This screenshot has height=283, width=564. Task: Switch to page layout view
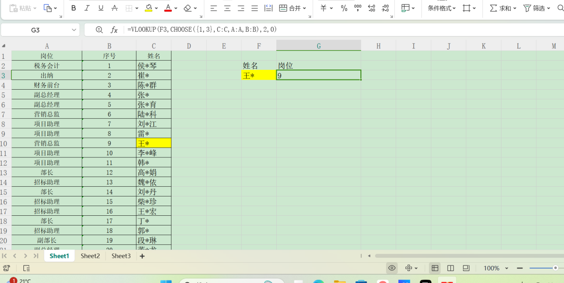coord(466,268)
